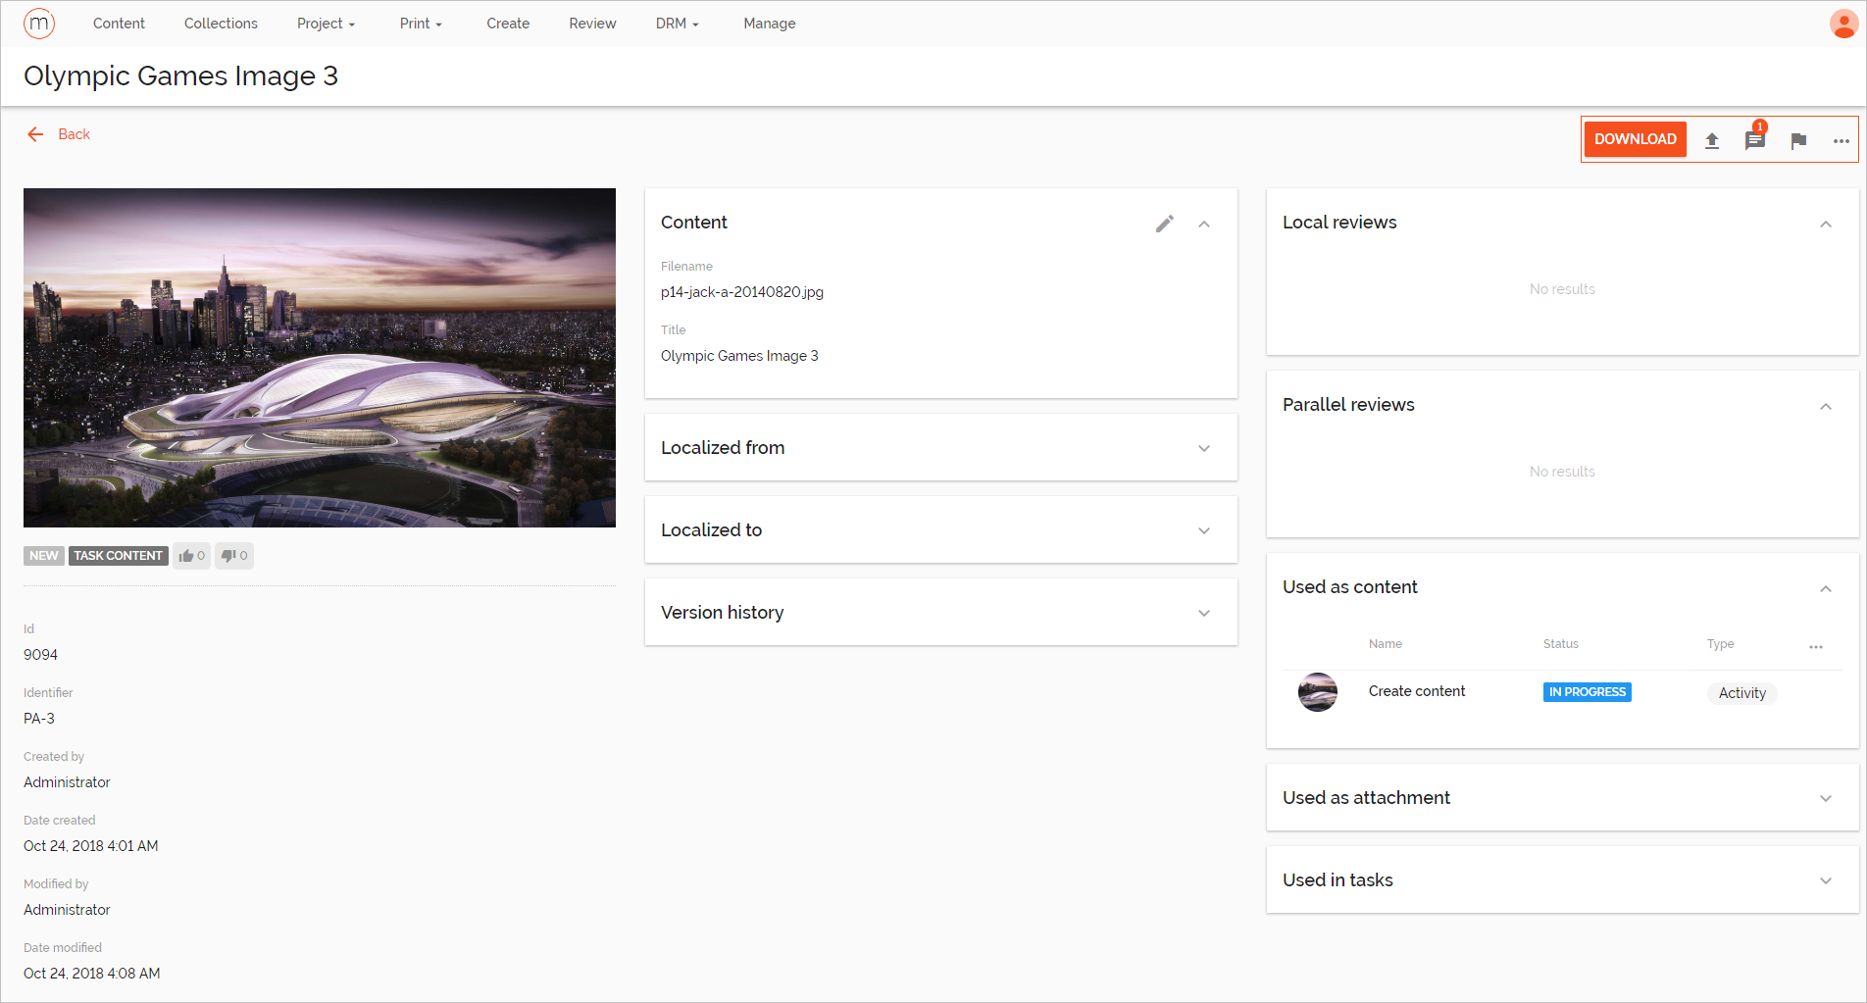Image resolution: width=1867 pixels, height=1003 pixels.
Task: Expand the Version history section
Action: coord(1203,613)
